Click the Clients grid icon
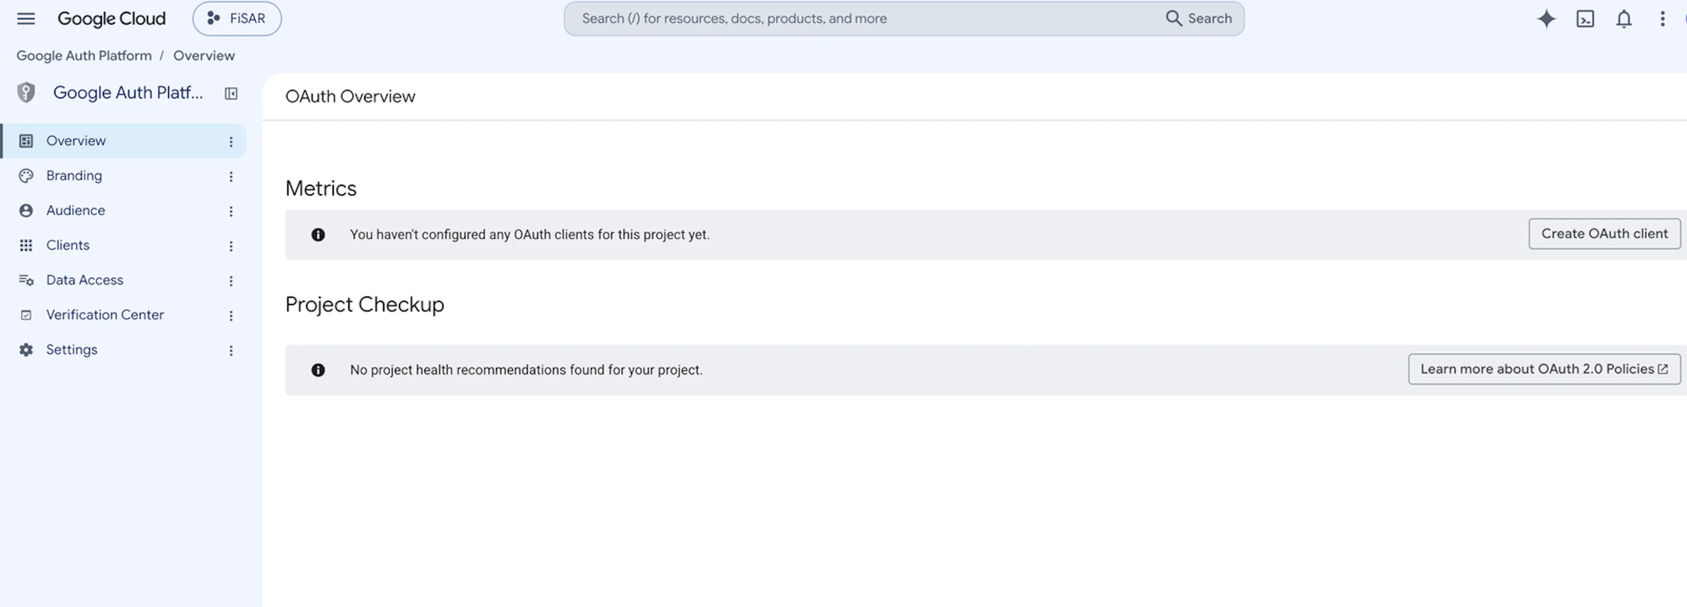This screenshot has height=607, width=1687. tap(26, 245)
